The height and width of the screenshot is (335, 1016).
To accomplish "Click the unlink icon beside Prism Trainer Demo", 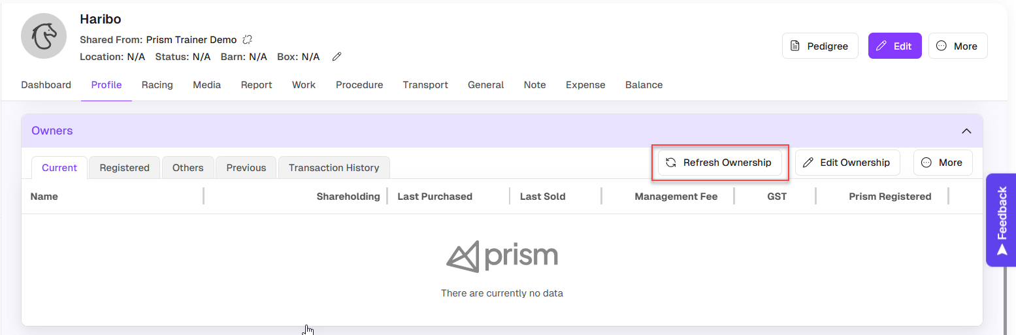I will (x=247, y=40).
